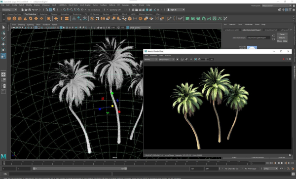Toggle the workspace lock icon
This screenshot has height=179, width=296.
pos(294,5)
